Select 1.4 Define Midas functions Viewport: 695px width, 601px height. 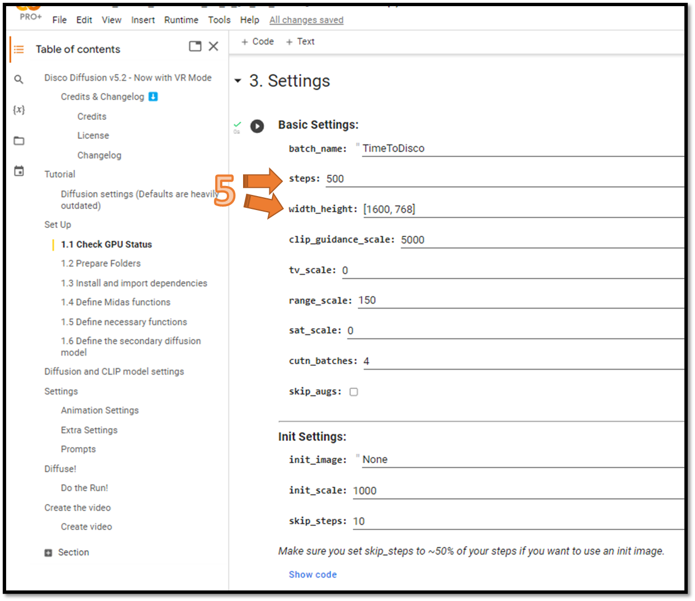tap(115, 302)
